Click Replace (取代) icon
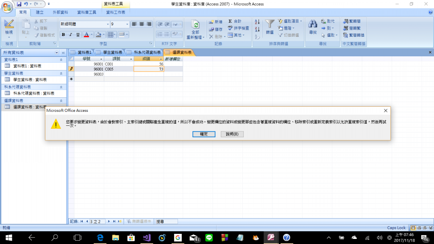434x244 pixels. point(328,21)
